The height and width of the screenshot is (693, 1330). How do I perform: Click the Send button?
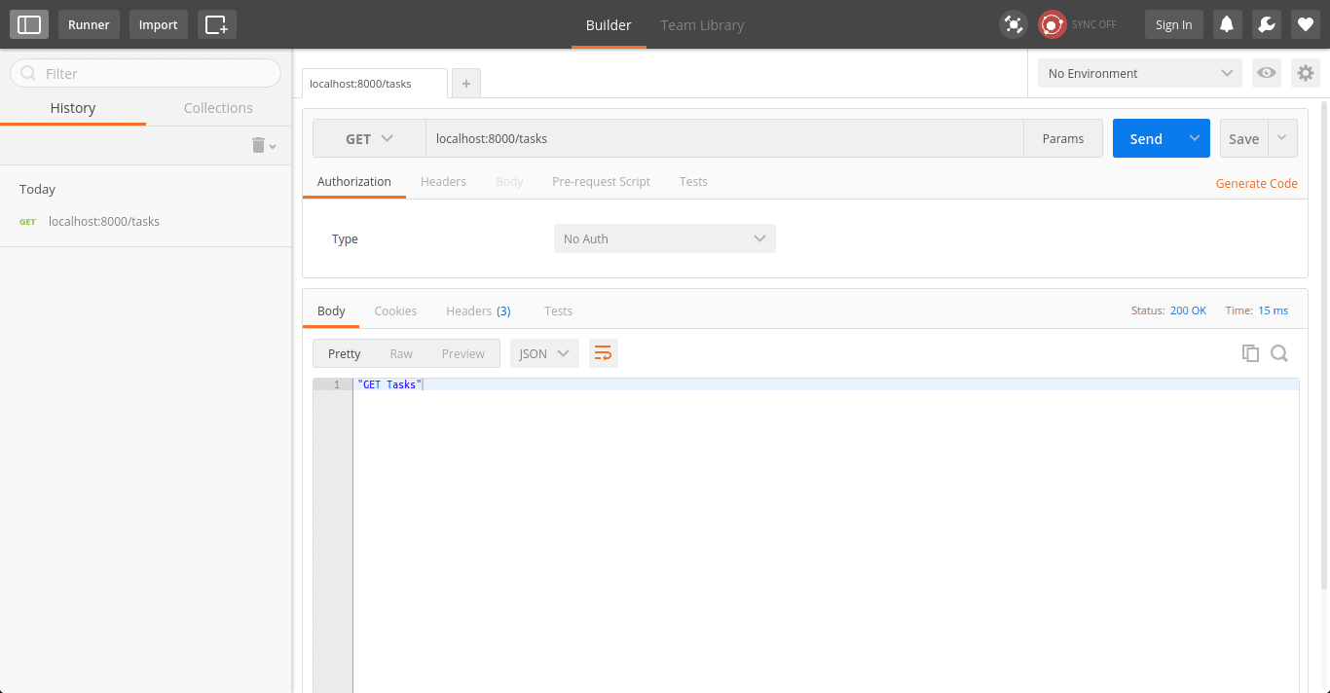click(x=1146, y=138)
